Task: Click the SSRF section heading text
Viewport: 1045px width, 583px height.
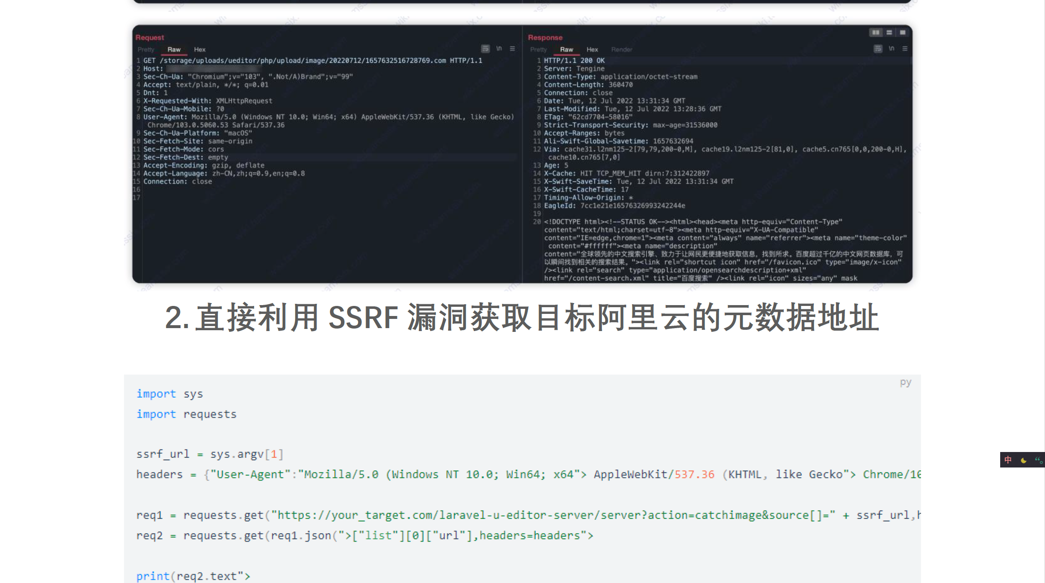Action: (x=522, y=318)
